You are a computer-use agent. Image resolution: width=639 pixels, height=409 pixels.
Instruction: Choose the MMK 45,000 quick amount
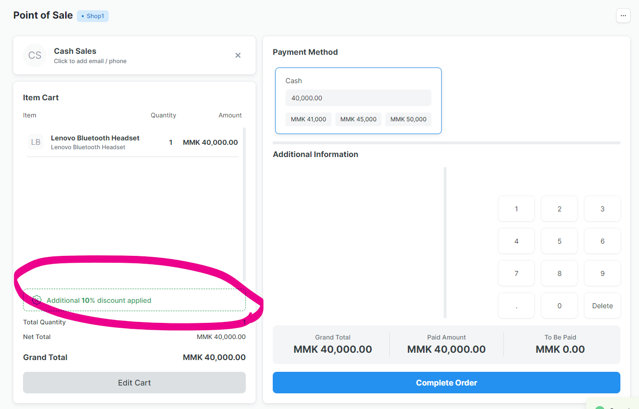click(358, 119)
